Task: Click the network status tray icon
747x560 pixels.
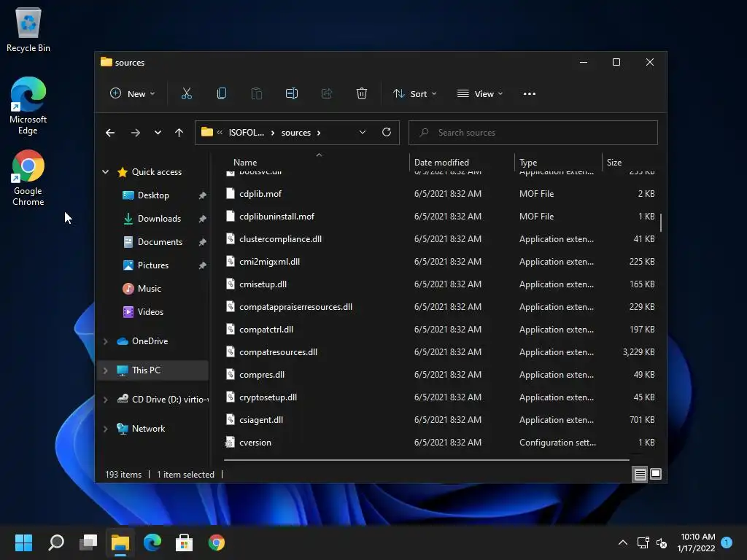Action: 643,542
